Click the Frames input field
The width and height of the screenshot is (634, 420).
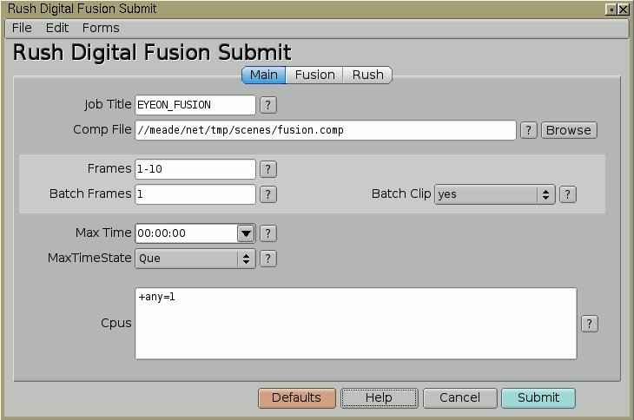click(x=195, y=169)
